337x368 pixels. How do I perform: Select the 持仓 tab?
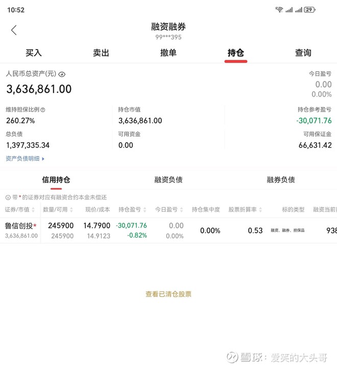click(x=236, y=53)
